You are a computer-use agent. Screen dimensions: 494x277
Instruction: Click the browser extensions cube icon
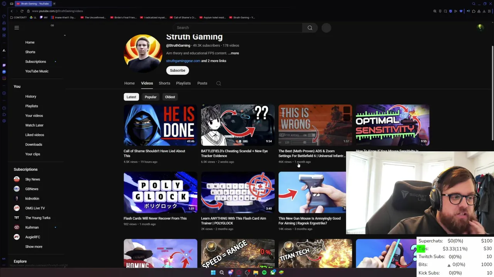[474, 11]
